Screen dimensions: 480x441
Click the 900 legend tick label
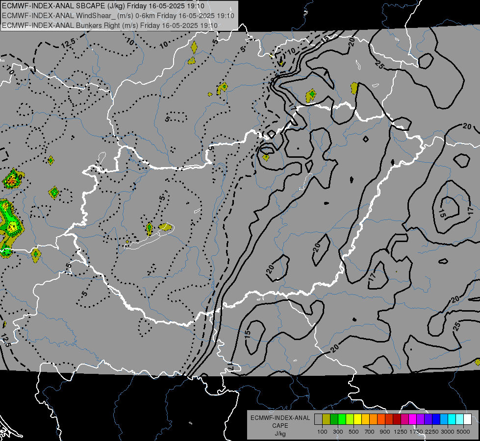385,432
